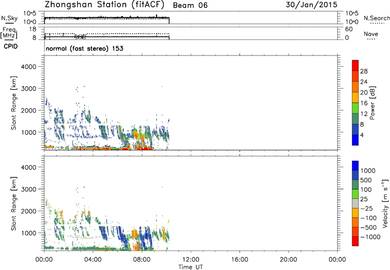
Task: Click the 'Freq. [MHz]' axis label
Action: [9, 33]
